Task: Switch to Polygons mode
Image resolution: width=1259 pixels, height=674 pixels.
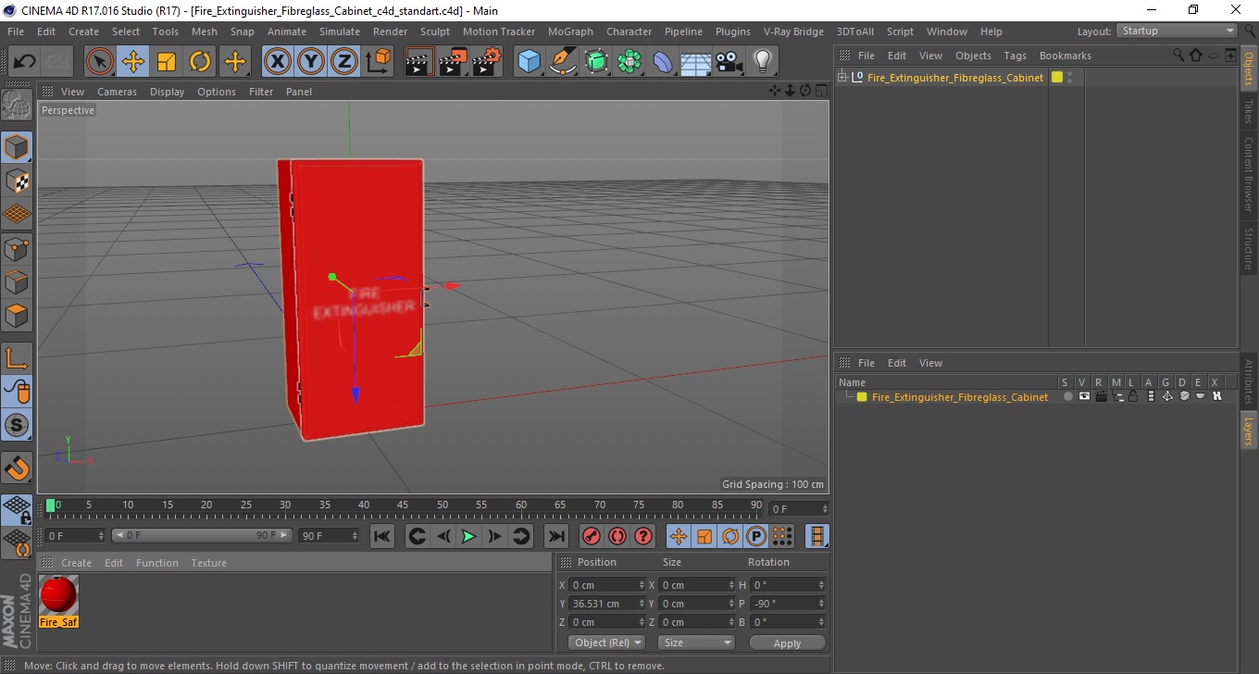Action: tap(17, 316)
